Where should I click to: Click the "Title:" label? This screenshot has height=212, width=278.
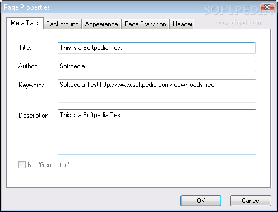coord(25,48)
